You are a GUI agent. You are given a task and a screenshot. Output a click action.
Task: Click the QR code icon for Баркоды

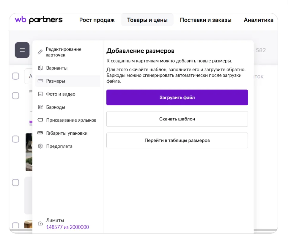40,107
